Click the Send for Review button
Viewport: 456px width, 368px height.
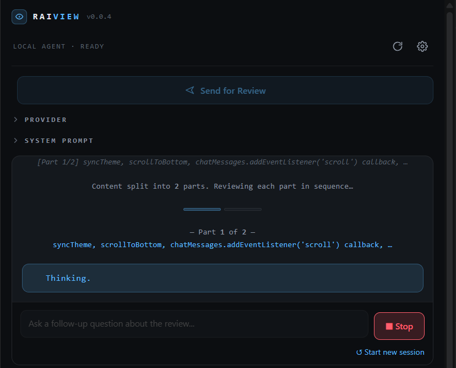tap(225, 90)
